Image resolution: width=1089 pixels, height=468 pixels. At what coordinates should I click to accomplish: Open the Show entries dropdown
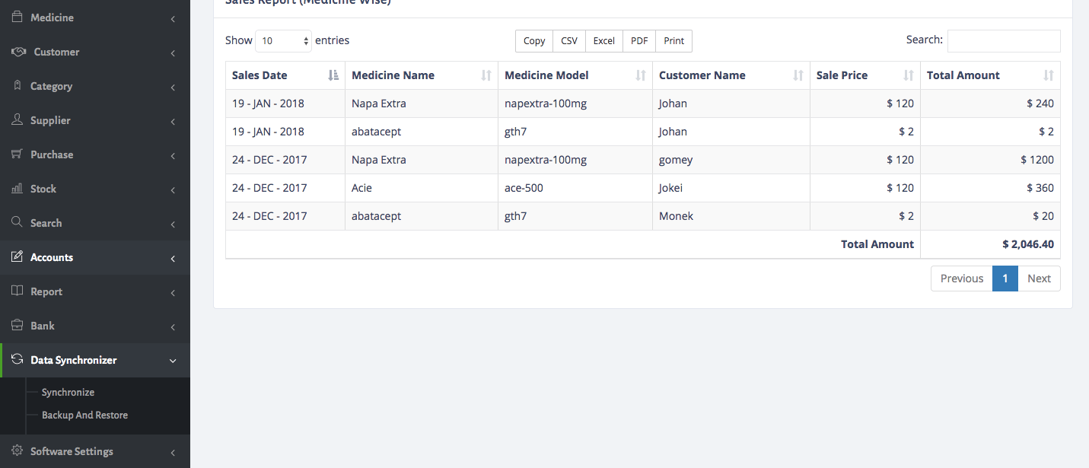283,40
